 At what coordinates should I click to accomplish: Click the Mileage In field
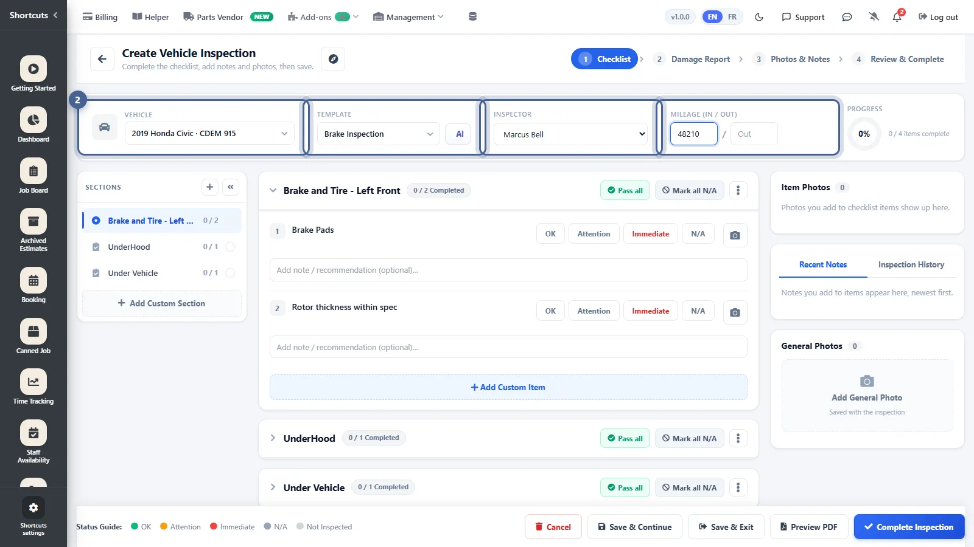(693, 134)
